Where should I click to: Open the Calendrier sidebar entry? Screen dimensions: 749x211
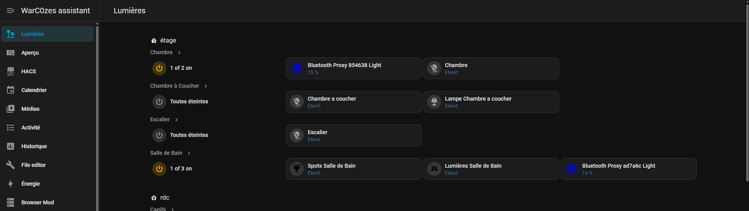click(x=34, y=90)
